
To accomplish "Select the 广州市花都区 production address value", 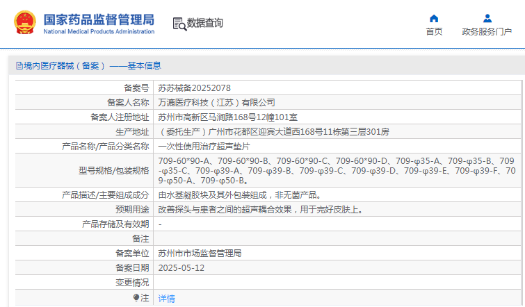I will coord(273,132).
